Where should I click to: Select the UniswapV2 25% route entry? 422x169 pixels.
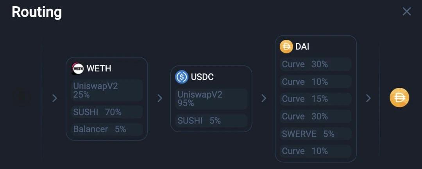tap(107, 91)
